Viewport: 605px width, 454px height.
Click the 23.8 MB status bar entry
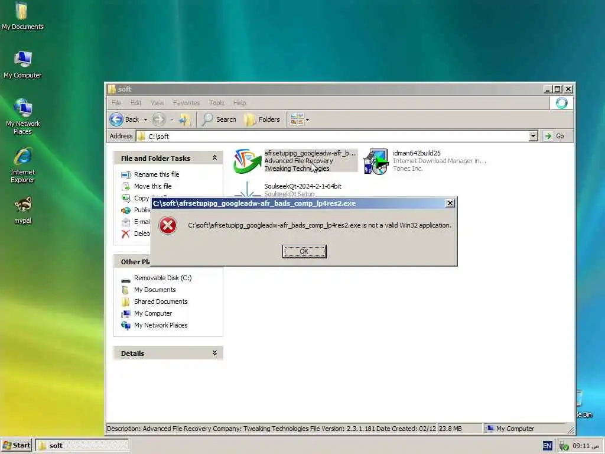click(x=460, y=429)
